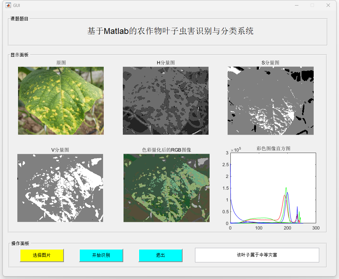Click the result field showing 该叶子属于中等灾害
This screenshot has height=279, width=339.
click(257, 255)
